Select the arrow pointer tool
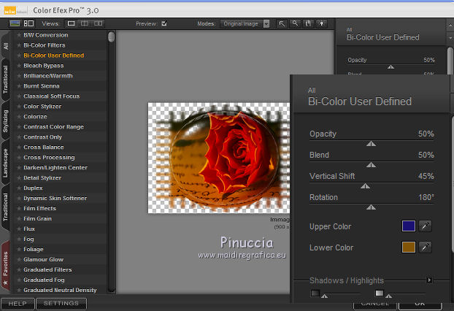 pos(282,23)
